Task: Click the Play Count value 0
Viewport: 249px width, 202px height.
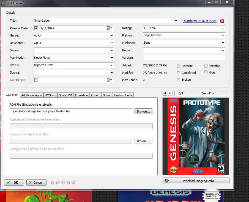Action: coord(144,80)
